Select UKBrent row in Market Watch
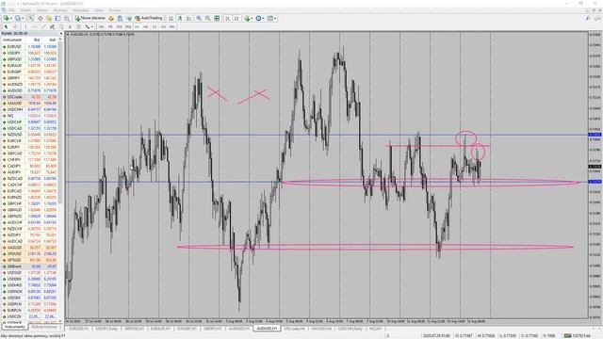The image size is (603, 339). click(x=30, y=266)
